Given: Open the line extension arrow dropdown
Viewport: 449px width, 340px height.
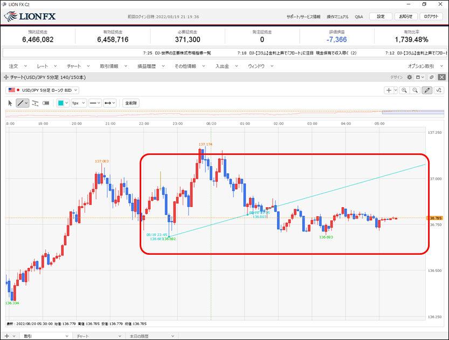Looking at the screenshot, I should (x=109, y=103).
